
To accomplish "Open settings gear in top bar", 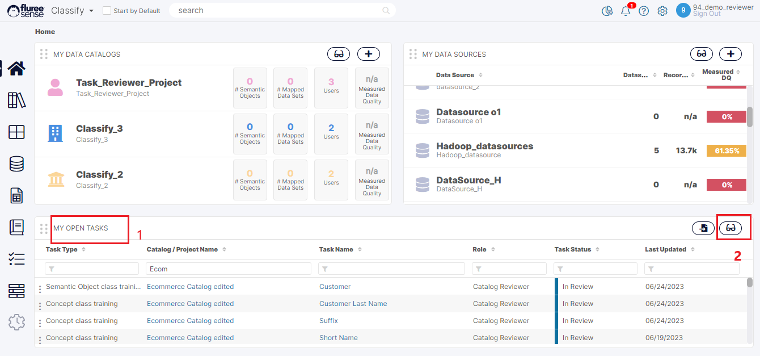I will coord(662,11).
